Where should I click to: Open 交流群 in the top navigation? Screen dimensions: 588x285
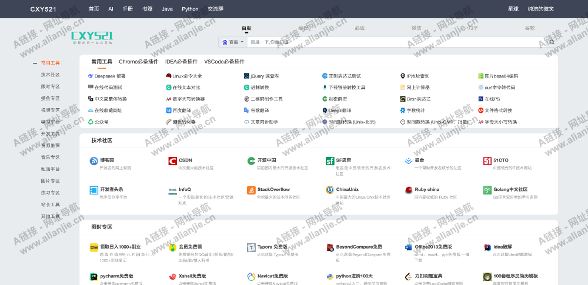coord(216,9)
